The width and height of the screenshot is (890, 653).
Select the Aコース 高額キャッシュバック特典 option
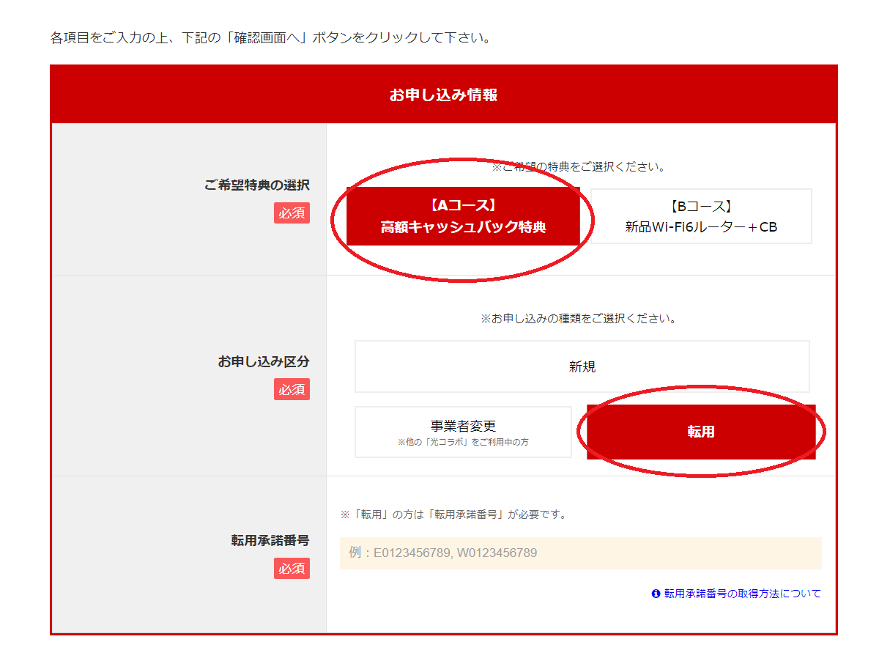463,216
